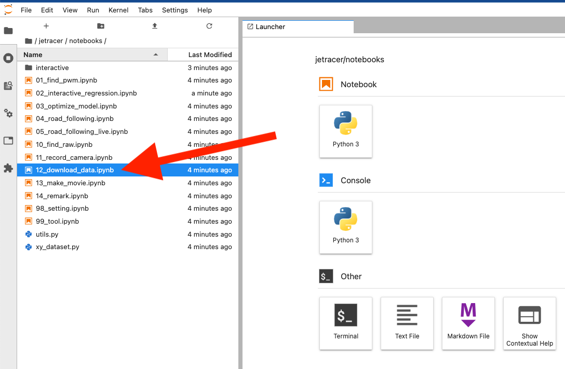Viewport: 565px width, 369px height.
Task: Click the interactive folder icon
Action: point(29,67)
